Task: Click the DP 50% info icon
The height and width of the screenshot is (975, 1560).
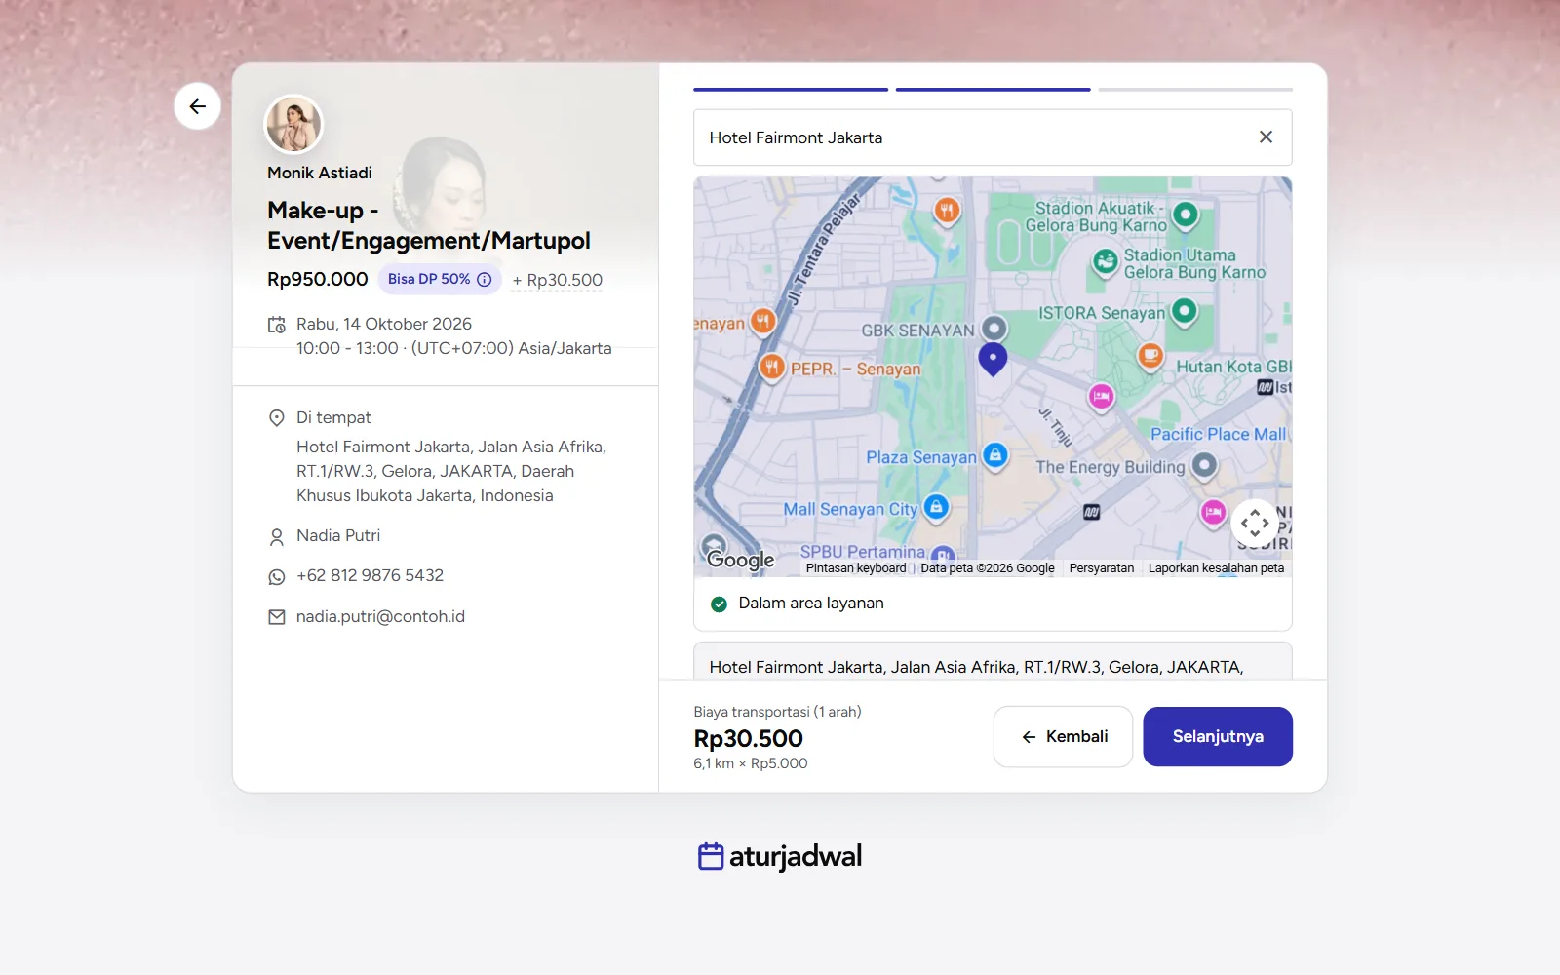Action: pos(485,279)
